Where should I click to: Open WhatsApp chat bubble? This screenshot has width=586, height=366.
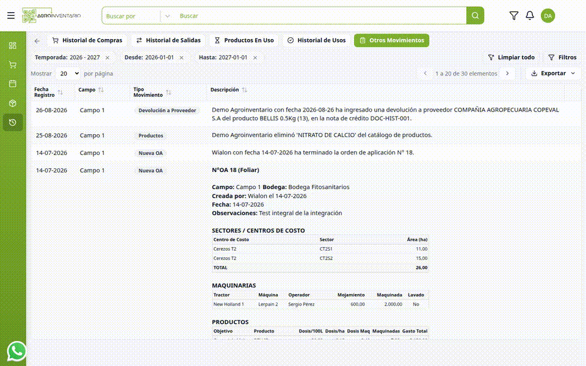coord(16,351)
